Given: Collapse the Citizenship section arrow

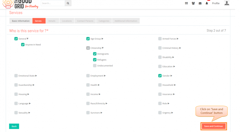Looking at the screenshot, I should 103,48.
